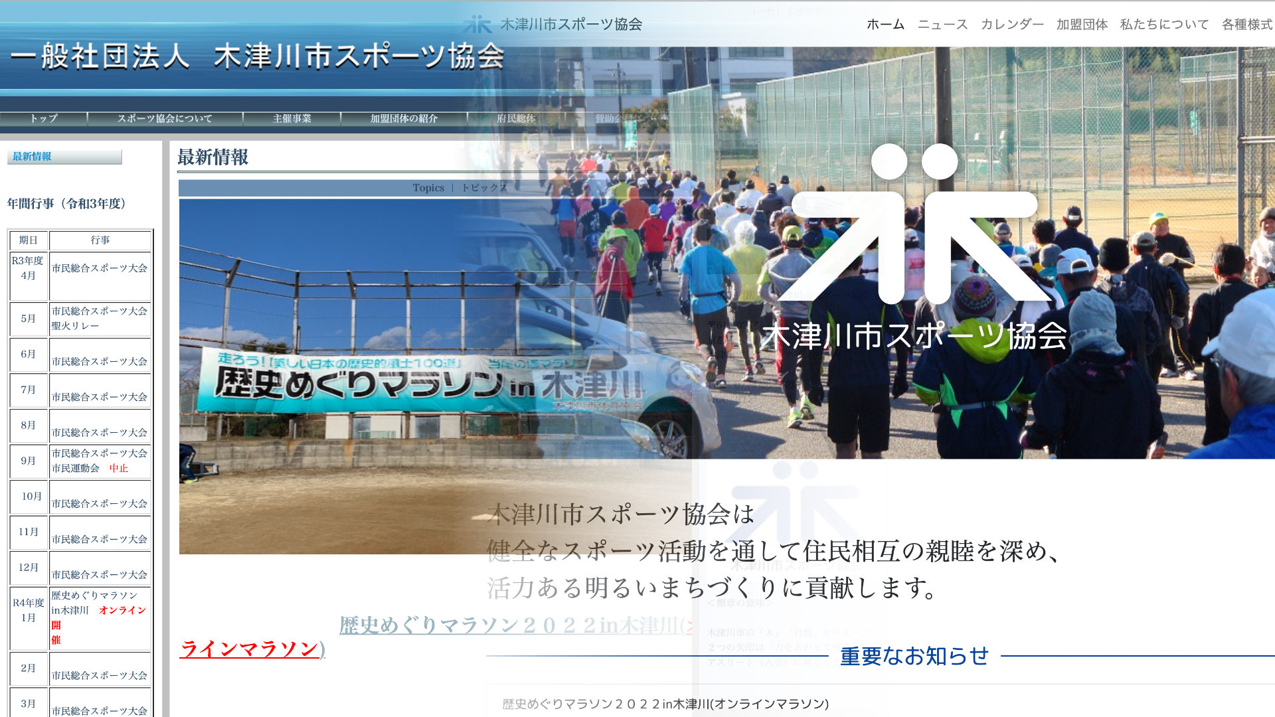Click the 最新情報 sidebar button
1275x717 pixels.
(64, 157)
